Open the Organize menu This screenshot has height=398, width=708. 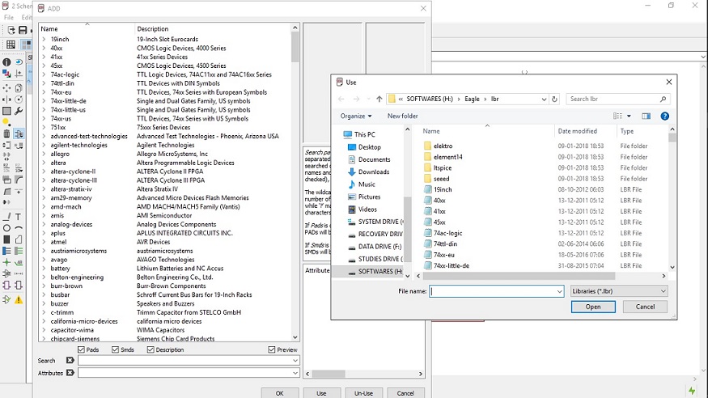[356, 116]
